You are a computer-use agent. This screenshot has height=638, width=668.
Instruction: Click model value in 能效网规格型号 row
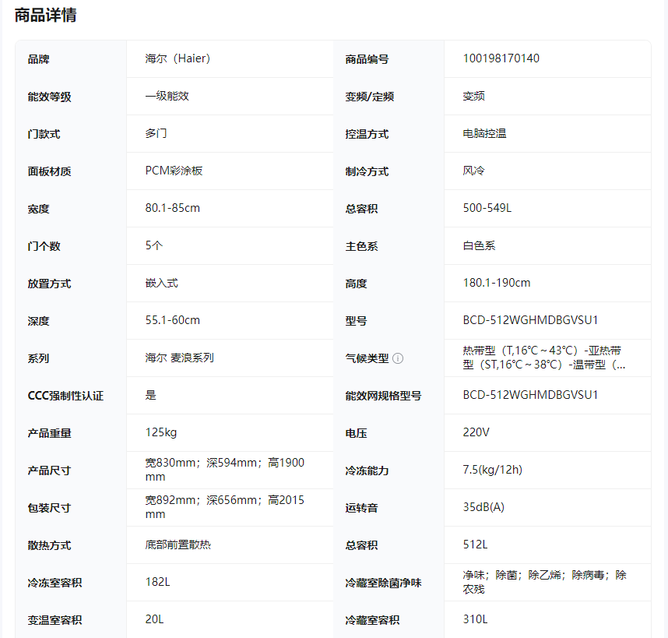click(530, 395)
